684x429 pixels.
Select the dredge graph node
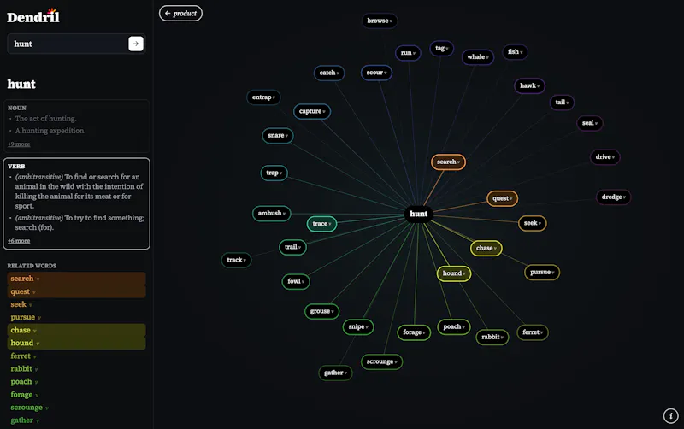(x=613, y=197)
